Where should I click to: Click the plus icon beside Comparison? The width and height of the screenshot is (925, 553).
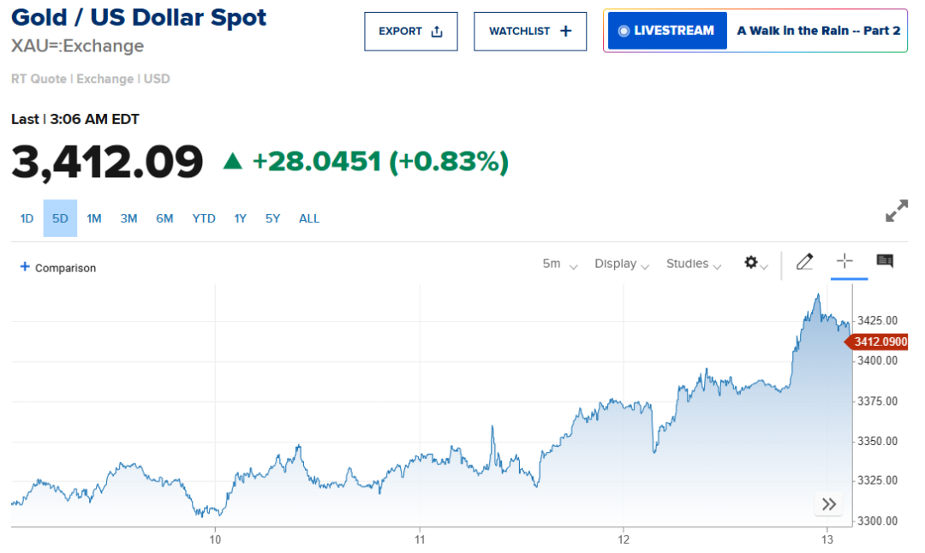click(x=25, y=267)
